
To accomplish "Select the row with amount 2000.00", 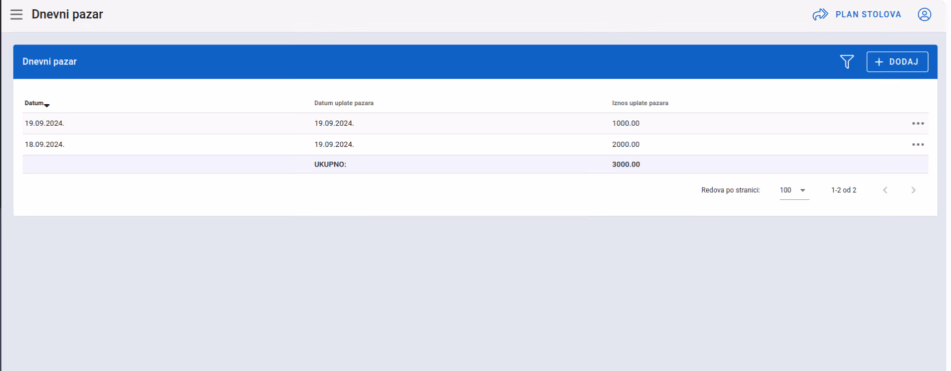I will click(475, 145).
